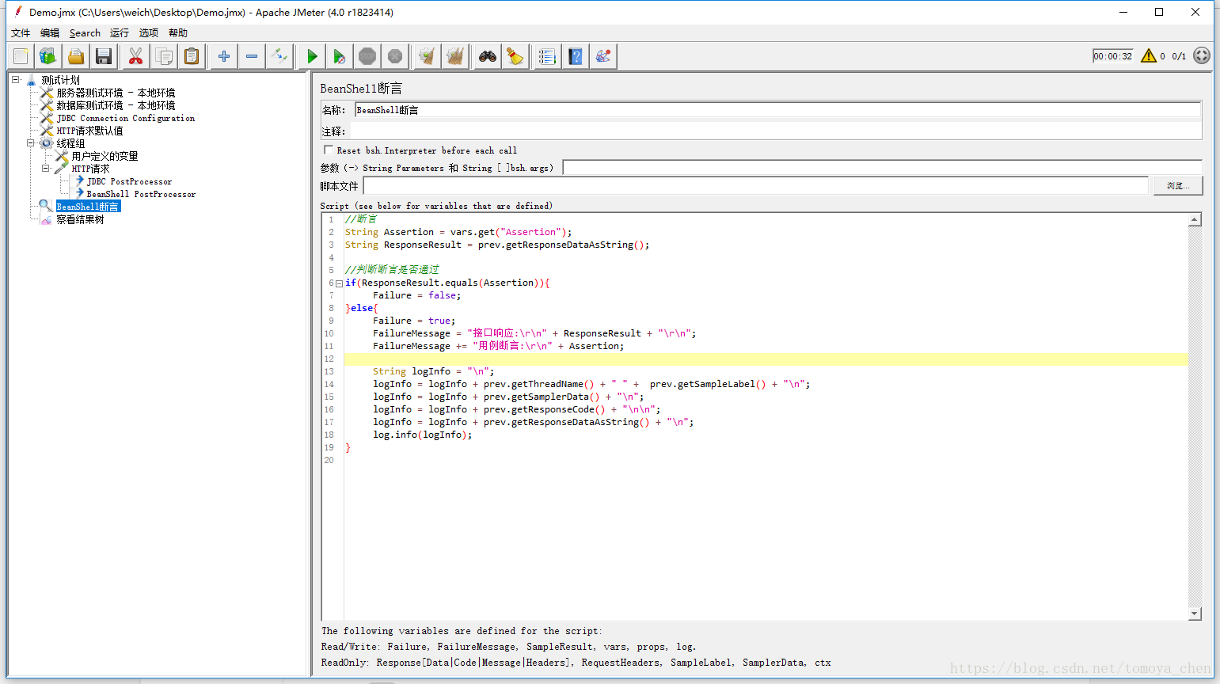Collapse code fold marker at line 6
The height and width of the screenshot is (684, 1220).
(x=339, y=283)
